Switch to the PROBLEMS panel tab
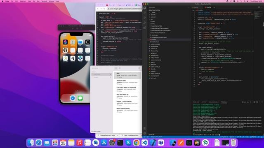 tap(196, 102)
